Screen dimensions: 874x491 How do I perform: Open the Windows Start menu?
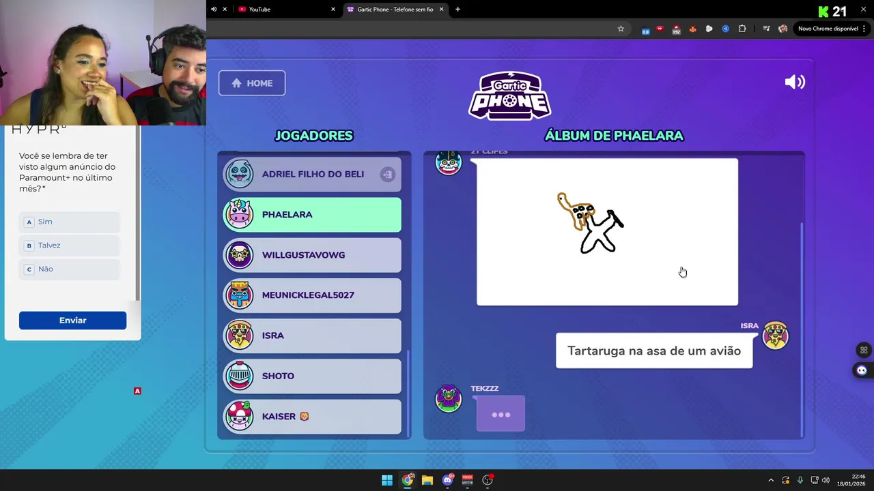pos(387,480)
